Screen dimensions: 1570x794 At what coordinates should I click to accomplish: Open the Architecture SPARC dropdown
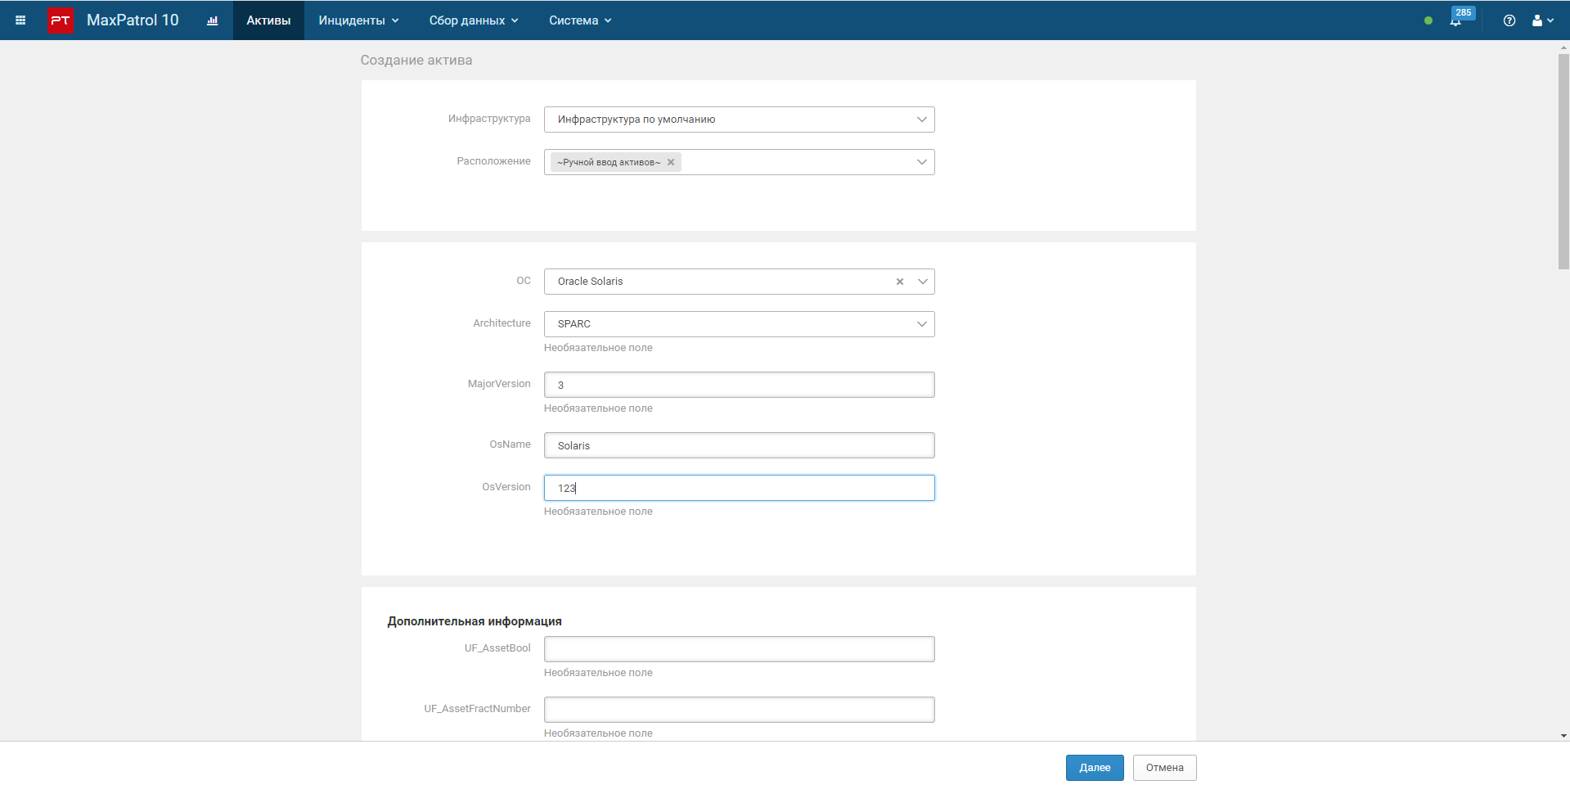(739, 324)
